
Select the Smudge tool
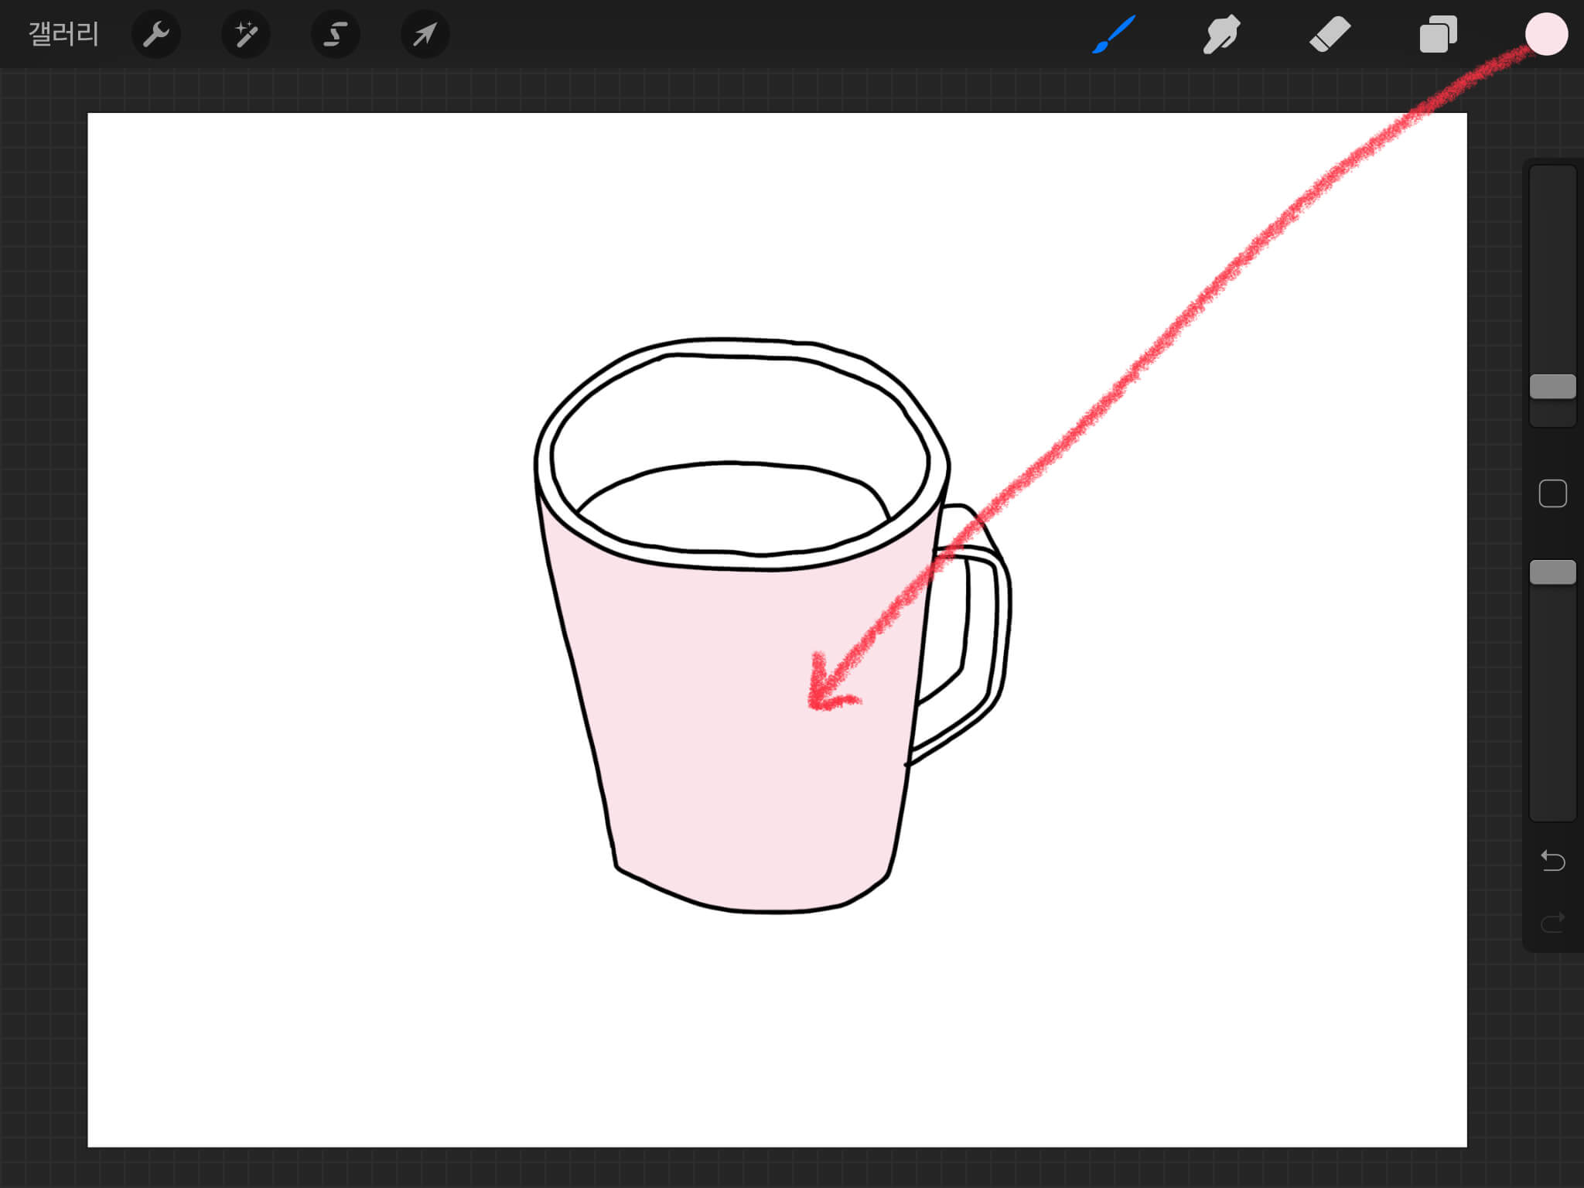pyautogui.click(x=1221, y=34)
